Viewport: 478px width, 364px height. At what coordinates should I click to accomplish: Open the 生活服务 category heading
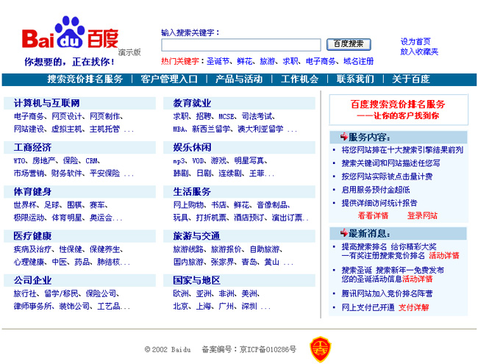[192, 192]
